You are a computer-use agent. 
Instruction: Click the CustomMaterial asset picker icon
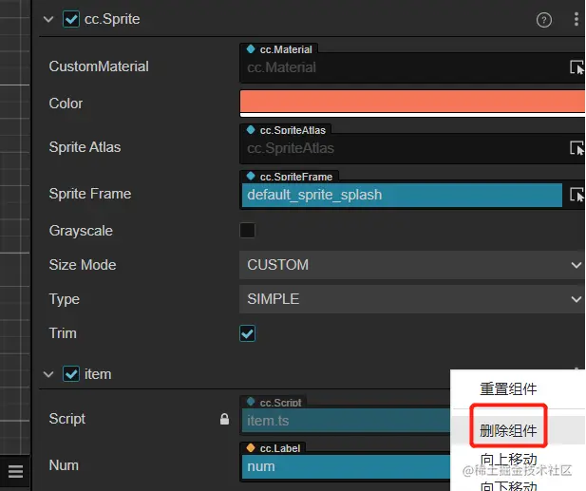[577, 67]
